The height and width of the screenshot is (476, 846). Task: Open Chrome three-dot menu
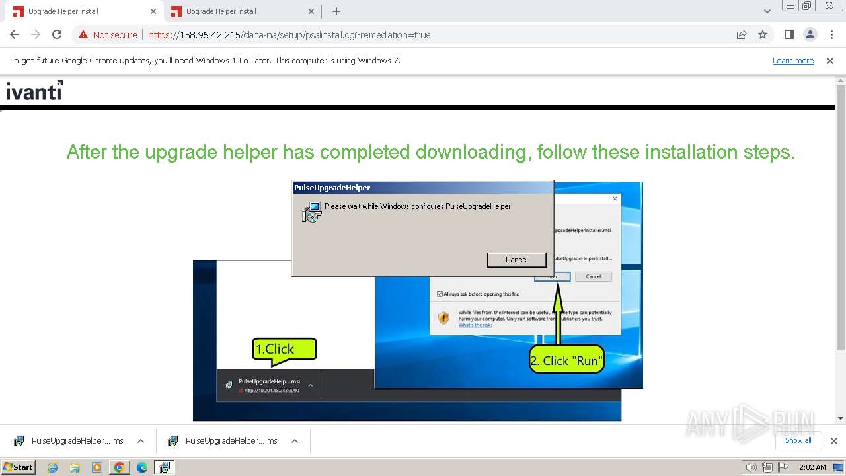(x=831, y=34)
